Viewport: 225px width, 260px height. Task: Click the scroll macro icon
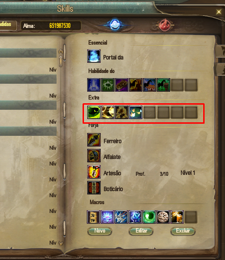[x=93, y=217]
